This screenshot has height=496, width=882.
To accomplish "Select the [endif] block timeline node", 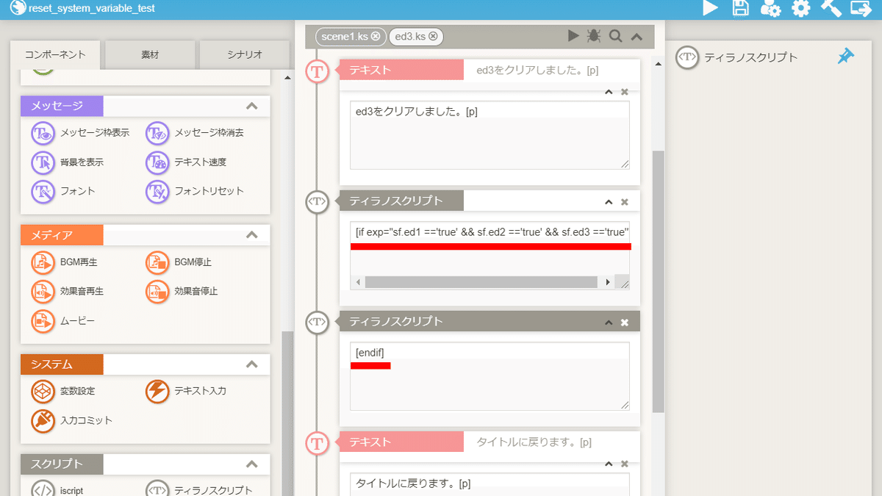I will (317, 322).
